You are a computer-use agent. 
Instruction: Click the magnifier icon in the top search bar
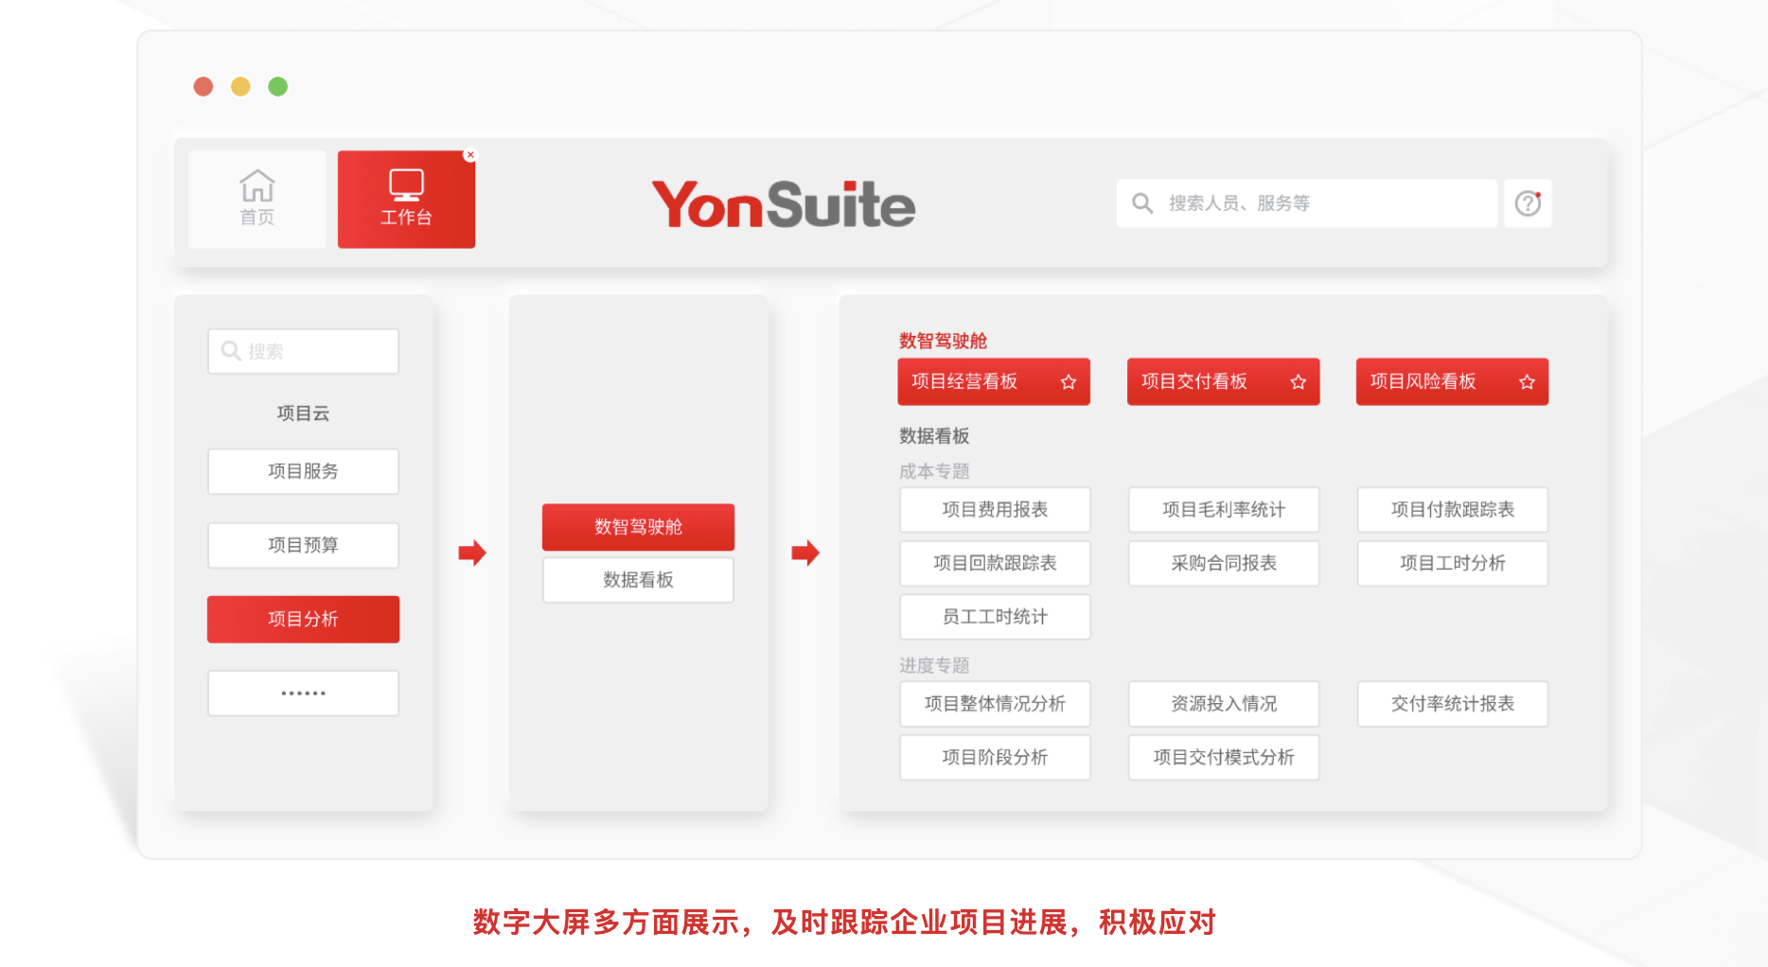[x=1142, y=203]
